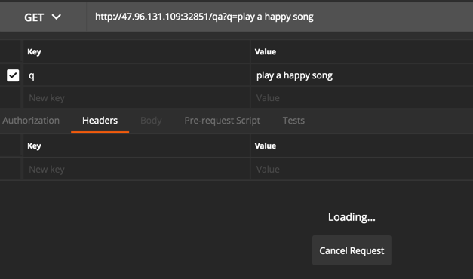473x279 pixels.
Task: Click the New key field under params
Action: point(137,98)
